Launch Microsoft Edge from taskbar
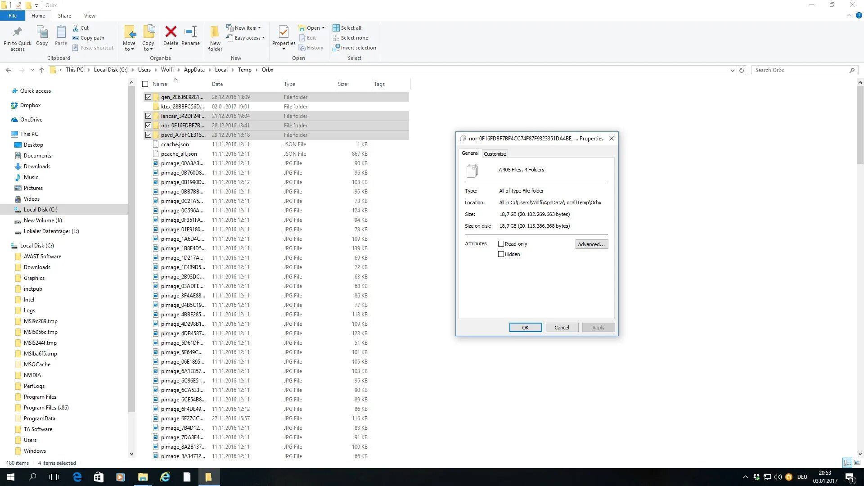Image resolution: width=864 pixels, height=486 pixels. click(77, 477)
